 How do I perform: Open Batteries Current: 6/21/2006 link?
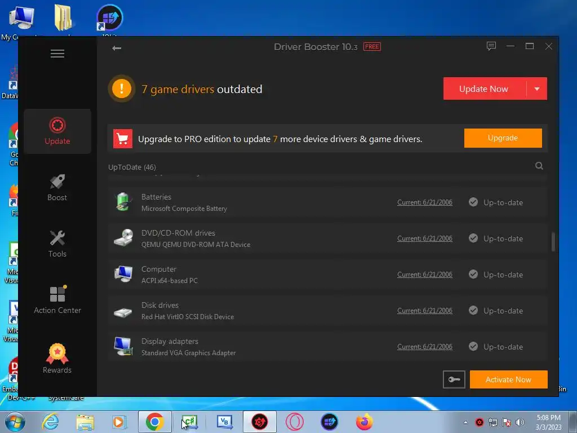(x=425, y=202)
